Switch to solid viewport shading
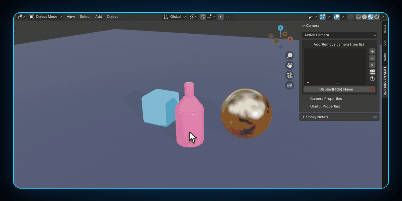This screenshot has width=402, height=201. point(364,16)
